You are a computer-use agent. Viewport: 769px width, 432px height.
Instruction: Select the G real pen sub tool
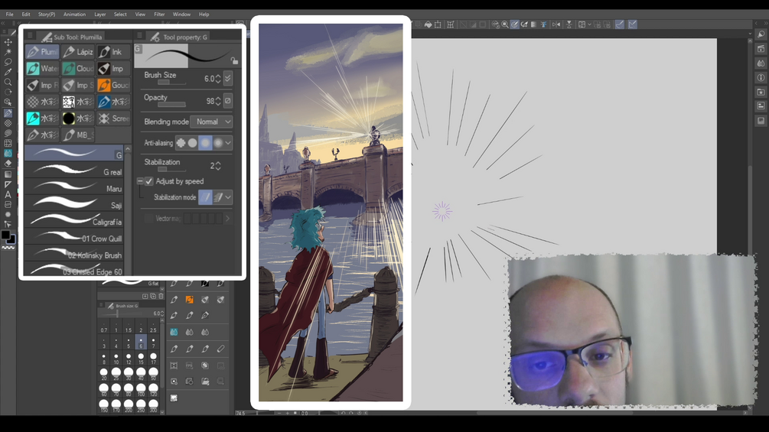point(74,170)
